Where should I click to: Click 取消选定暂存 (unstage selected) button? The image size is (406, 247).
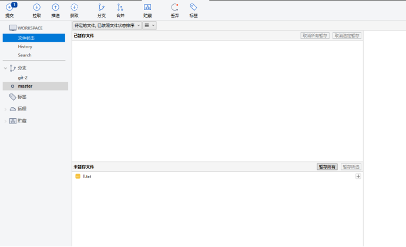click(347, 35)
